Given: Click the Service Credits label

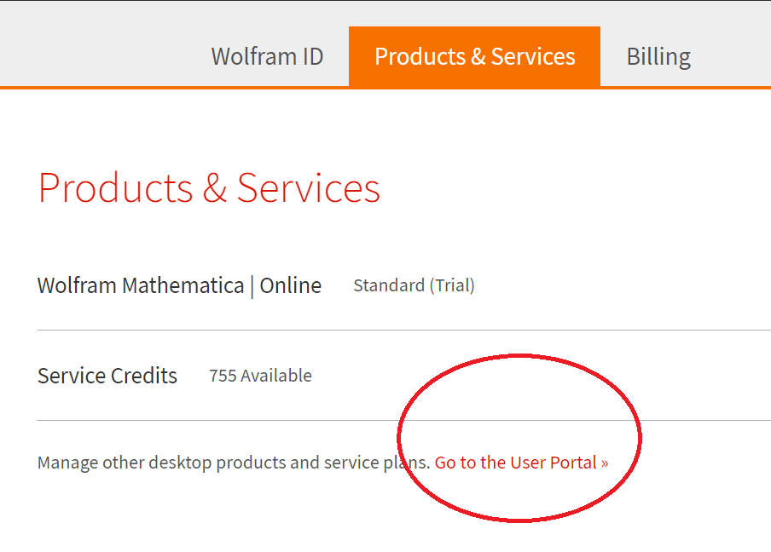Looking at the screenshot, I should [x=107, y=376].
